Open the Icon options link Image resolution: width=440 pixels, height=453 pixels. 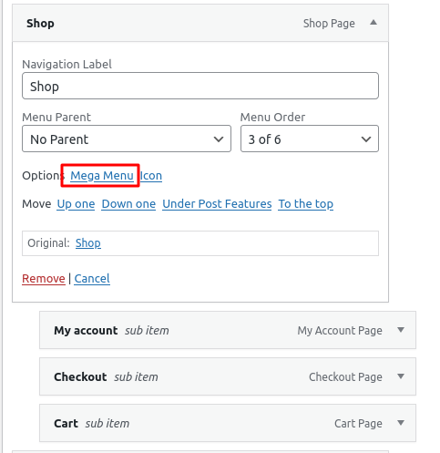(151, 176)
